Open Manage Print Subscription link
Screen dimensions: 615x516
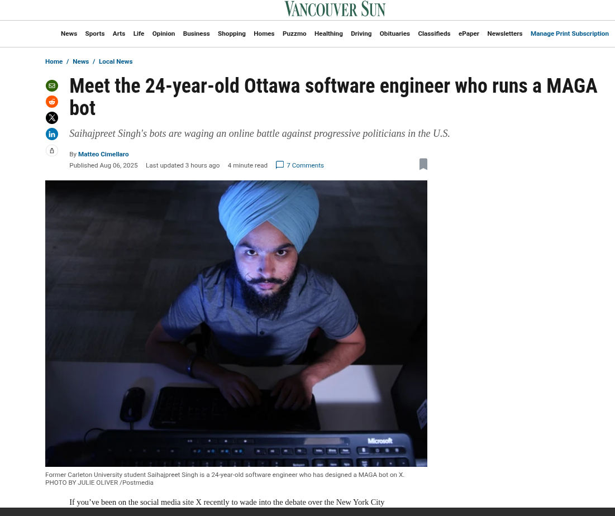tap(570, 34)
